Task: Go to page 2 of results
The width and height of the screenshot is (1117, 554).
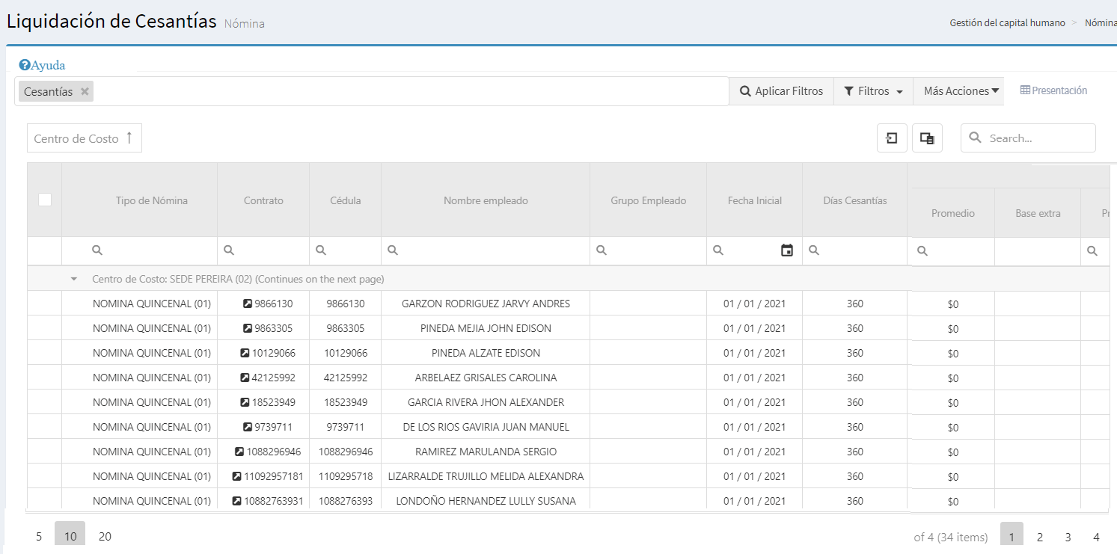Action: tap(1039, 537)
